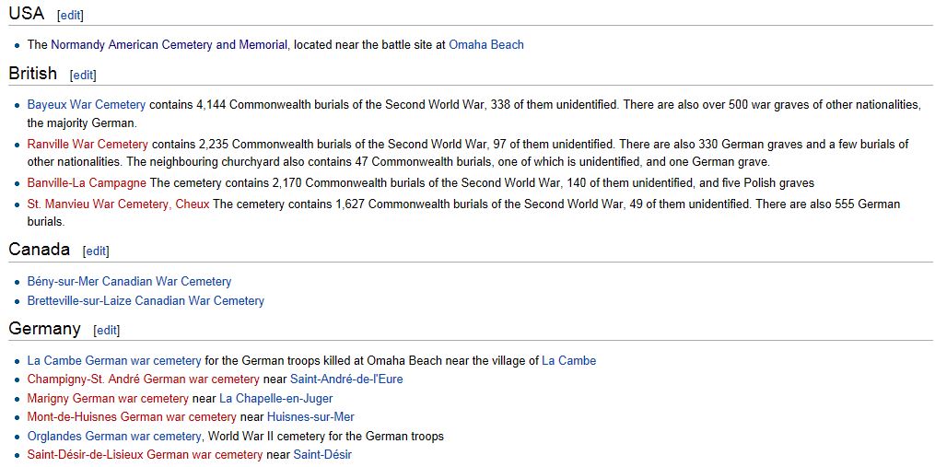Open Marigny German war cemetery link
Image resolution: width=935 pixels, height=467 pixels.
108,399
